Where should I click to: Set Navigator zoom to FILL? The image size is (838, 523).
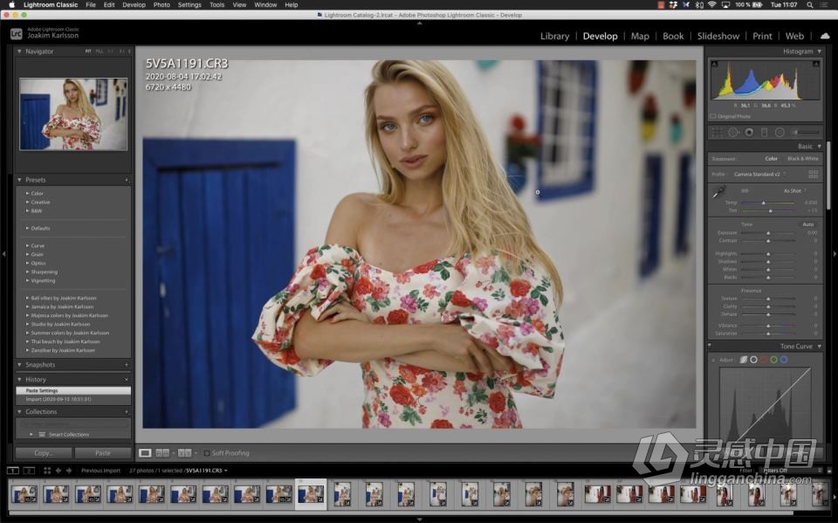[x=100, y=52]
